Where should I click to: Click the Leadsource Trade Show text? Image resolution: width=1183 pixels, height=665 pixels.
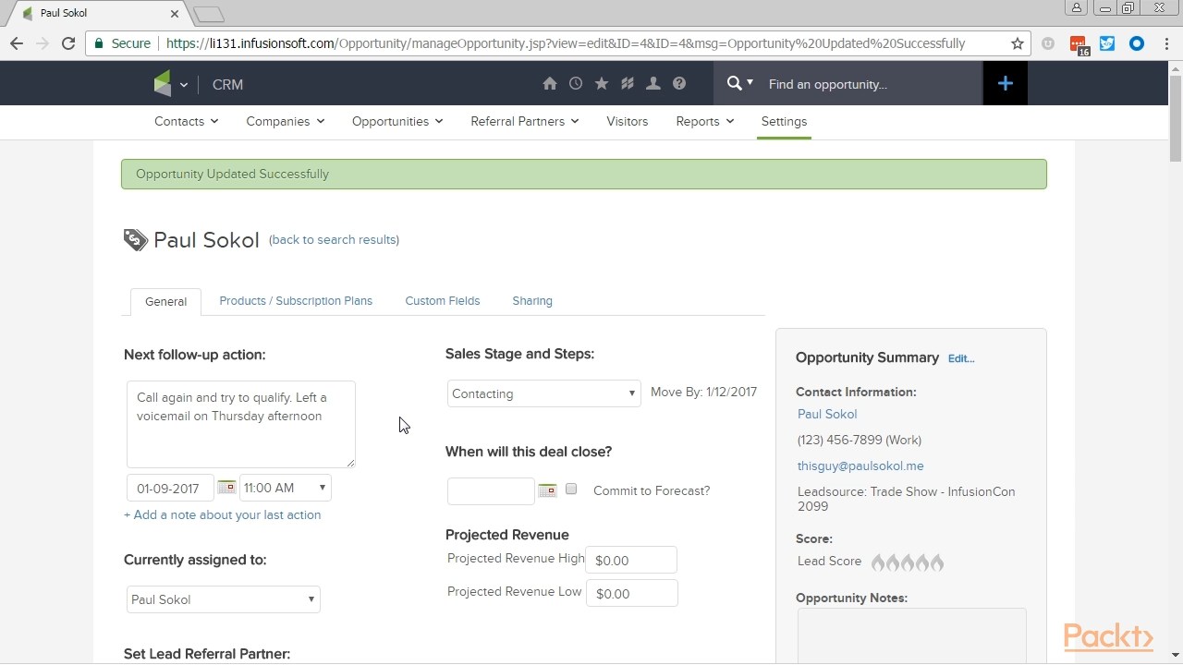pos(906,499)
